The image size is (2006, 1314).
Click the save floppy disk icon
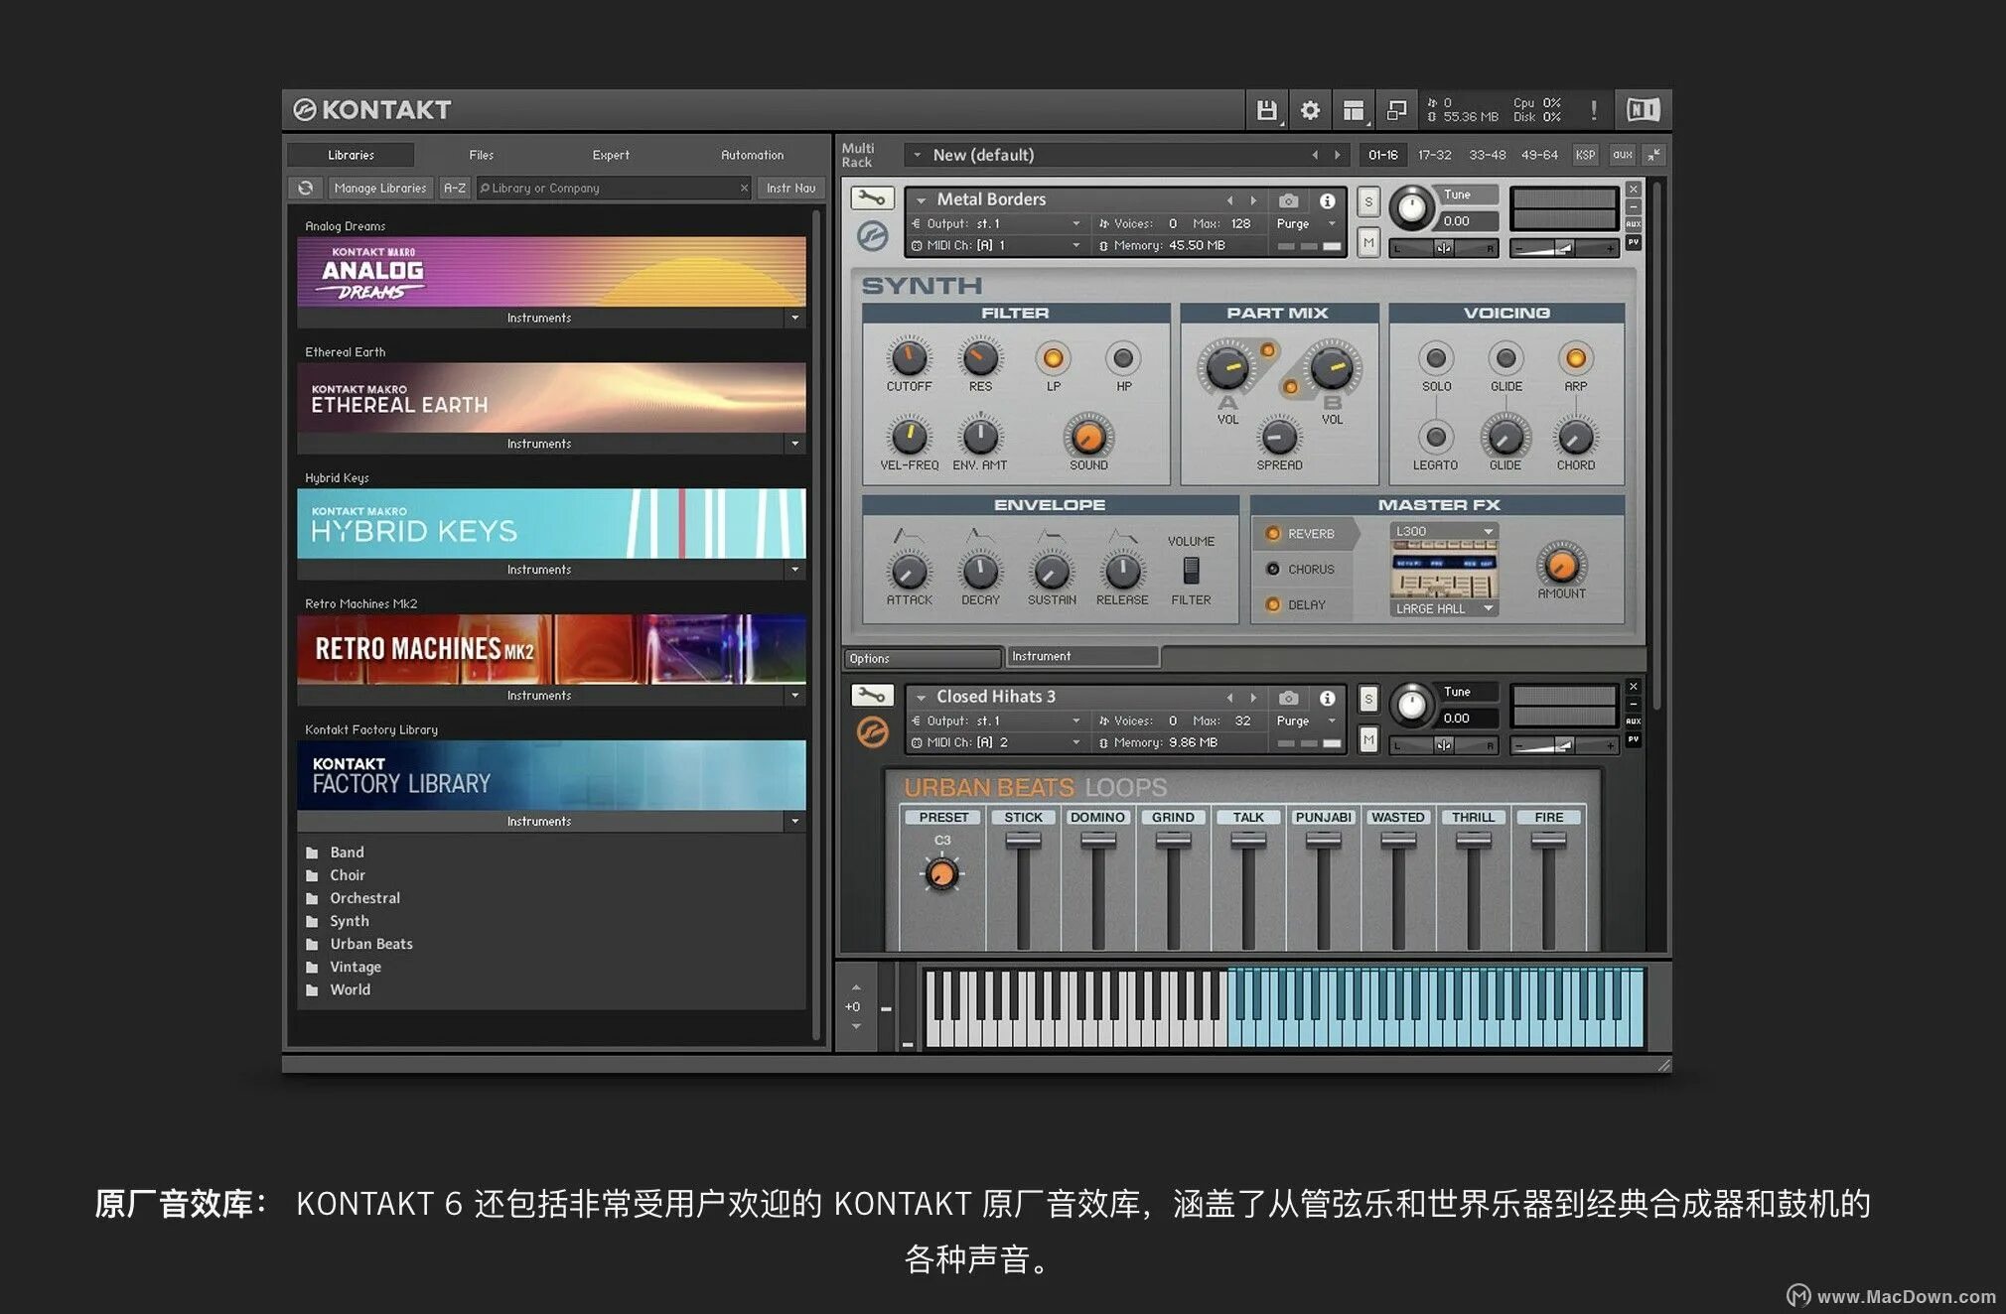[x=1266, y=110]
